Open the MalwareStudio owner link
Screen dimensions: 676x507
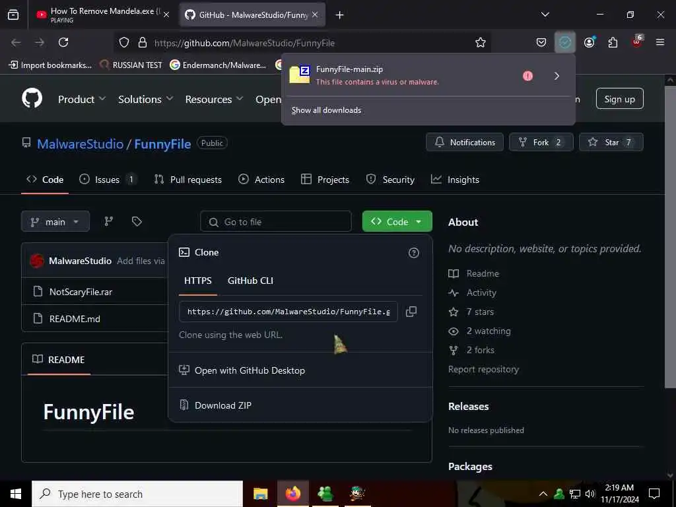(80, 144)
